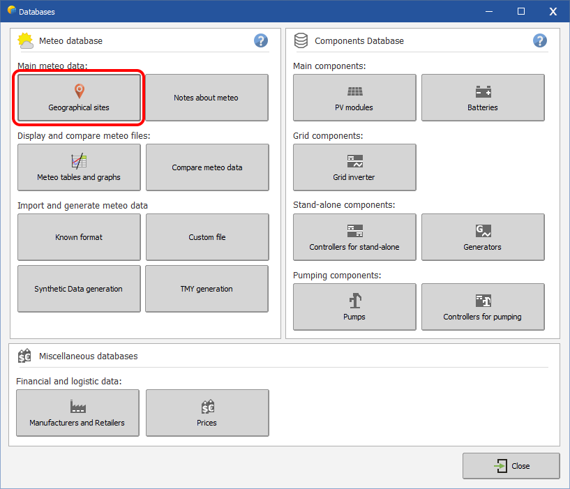Image resolution: width=570 pixels, height=489 pixels.
Task: Open the Grid inverter components
Action: pyautogui.click(x=354, y=167)
